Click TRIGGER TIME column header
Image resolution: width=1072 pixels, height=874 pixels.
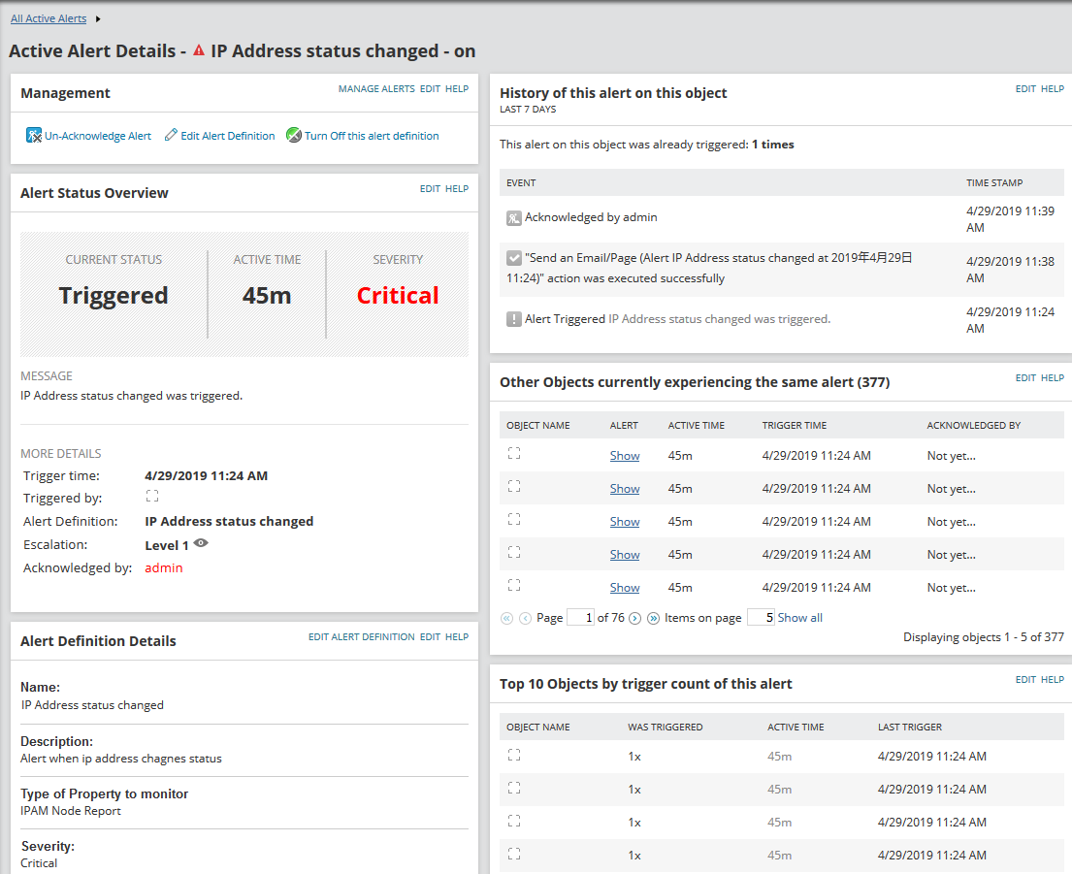[x=795, y=425]
